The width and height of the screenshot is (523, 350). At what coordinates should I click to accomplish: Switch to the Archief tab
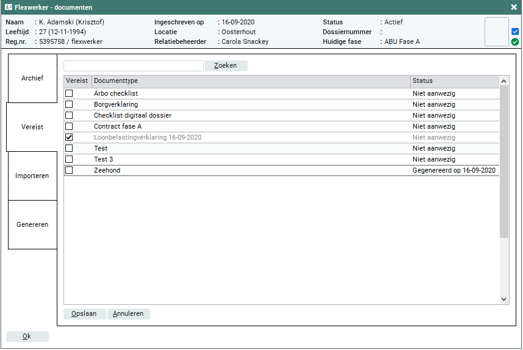(x=32, y=78)
